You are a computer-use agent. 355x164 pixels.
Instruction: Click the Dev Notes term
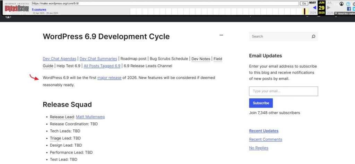point(201,59)
